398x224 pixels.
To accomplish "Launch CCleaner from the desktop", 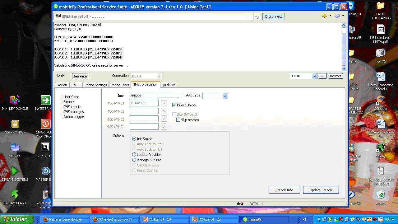I will tap(381, 103).
